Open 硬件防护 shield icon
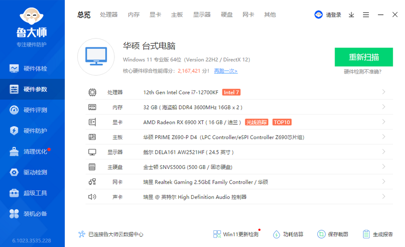 point(14,130)
